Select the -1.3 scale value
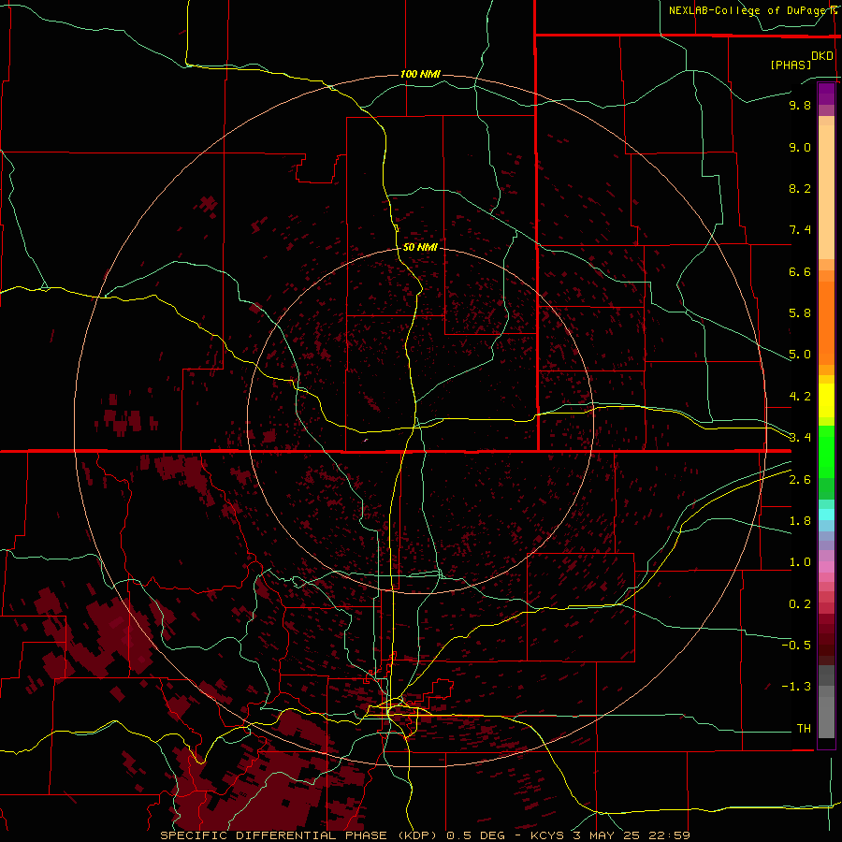 (796, 687)
